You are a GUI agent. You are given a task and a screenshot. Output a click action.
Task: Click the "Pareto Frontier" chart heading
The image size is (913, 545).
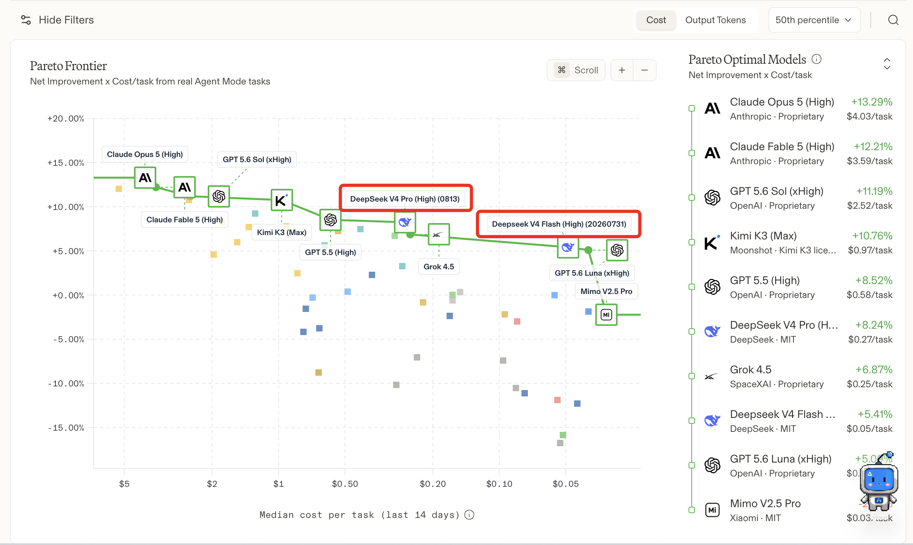point(69,66)
